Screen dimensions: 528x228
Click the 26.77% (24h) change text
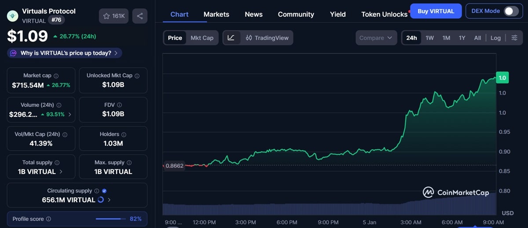[74, 36]
